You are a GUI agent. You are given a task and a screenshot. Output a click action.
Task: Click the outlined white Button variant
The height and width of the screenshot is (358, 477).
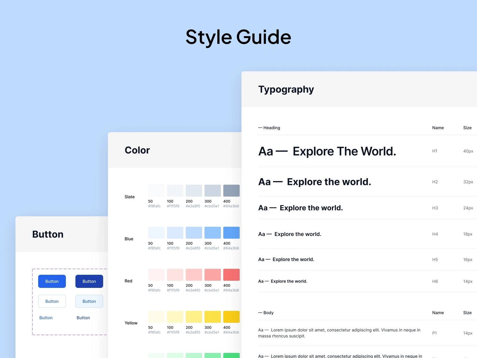(x=52, y=301)
